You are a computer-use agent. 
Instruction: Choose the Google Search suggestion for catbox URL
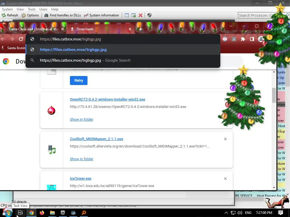coord(123,60)
